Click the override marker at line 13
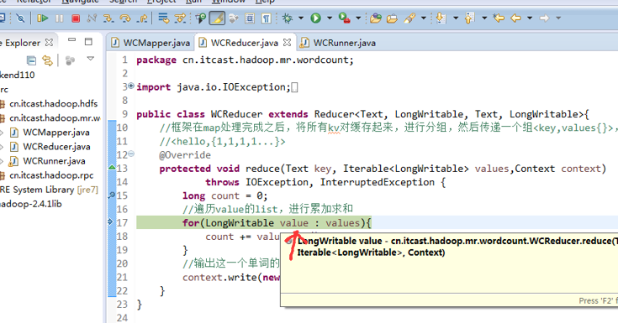618x323 pixels. click(x=112, y=168)
